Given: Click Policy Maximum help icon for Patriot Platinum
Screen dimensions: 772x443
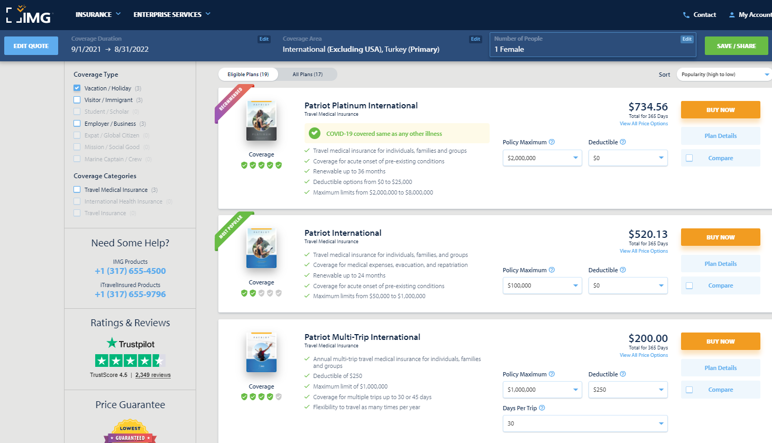Looking at the screenshot, I should pyautogui.click(x=552, y=142).
